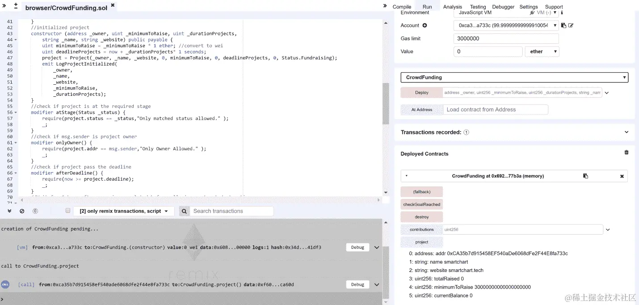
Task: Open the Analysis tab
Action: [x=453, y=7]
